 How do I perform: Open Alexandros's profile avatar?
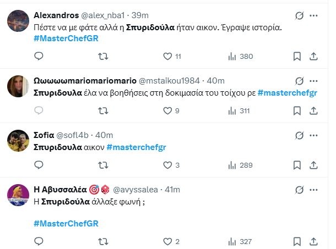(18, 20)
